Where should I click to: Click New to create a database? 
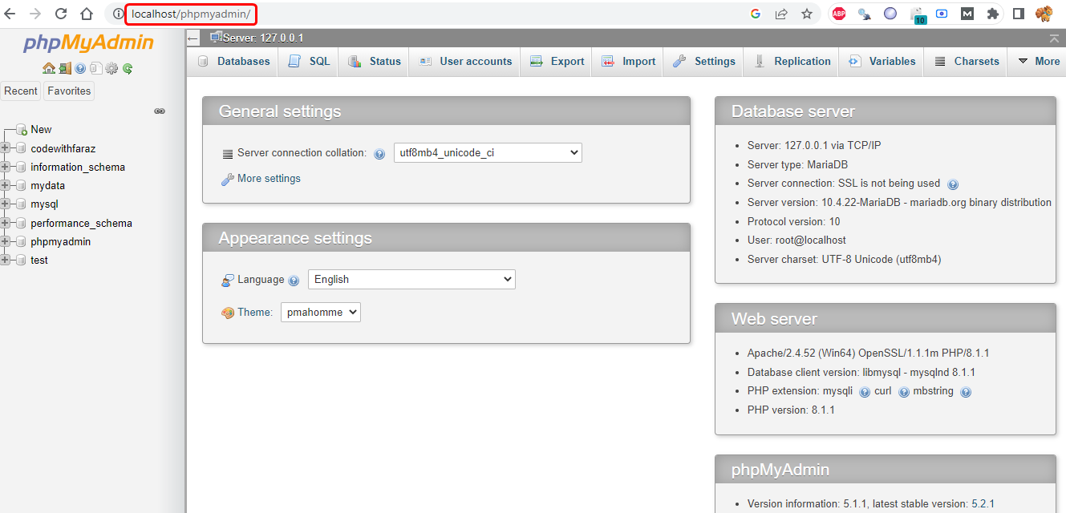[41, 129]
